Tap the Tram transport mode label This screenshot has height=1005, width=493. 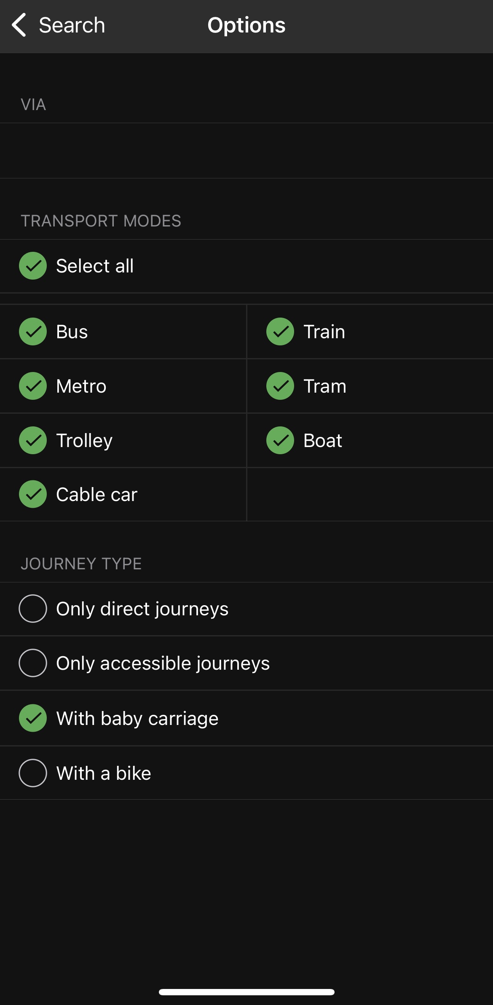(x=325, y=386)
